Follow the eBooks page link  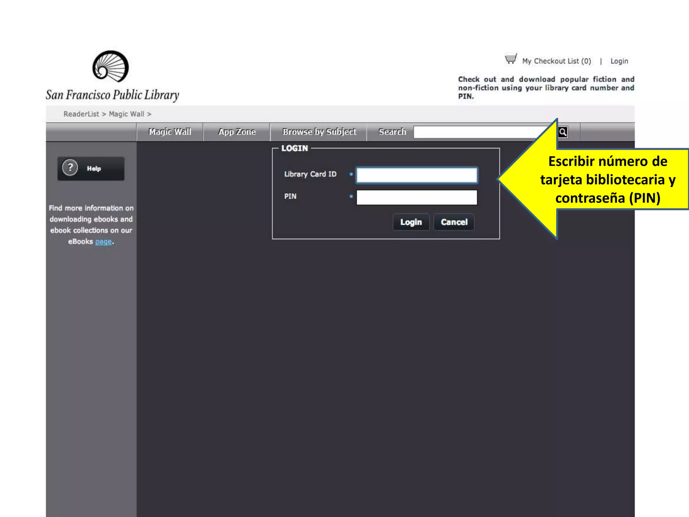click(x=103, y=242)
